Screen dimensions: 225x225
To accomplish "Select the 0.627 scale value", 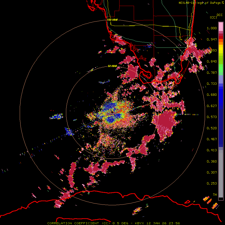I will pyautogui.click(x=212, y=106).
